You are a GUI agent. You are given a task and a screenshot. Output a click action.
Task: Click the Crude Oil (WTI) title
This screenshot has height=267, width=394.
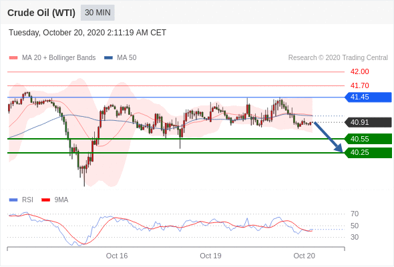click(41, 13)
